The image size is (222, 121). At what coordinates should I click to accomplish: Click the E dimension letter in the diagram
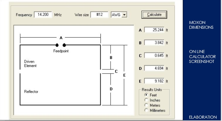(x=124, y=75)
